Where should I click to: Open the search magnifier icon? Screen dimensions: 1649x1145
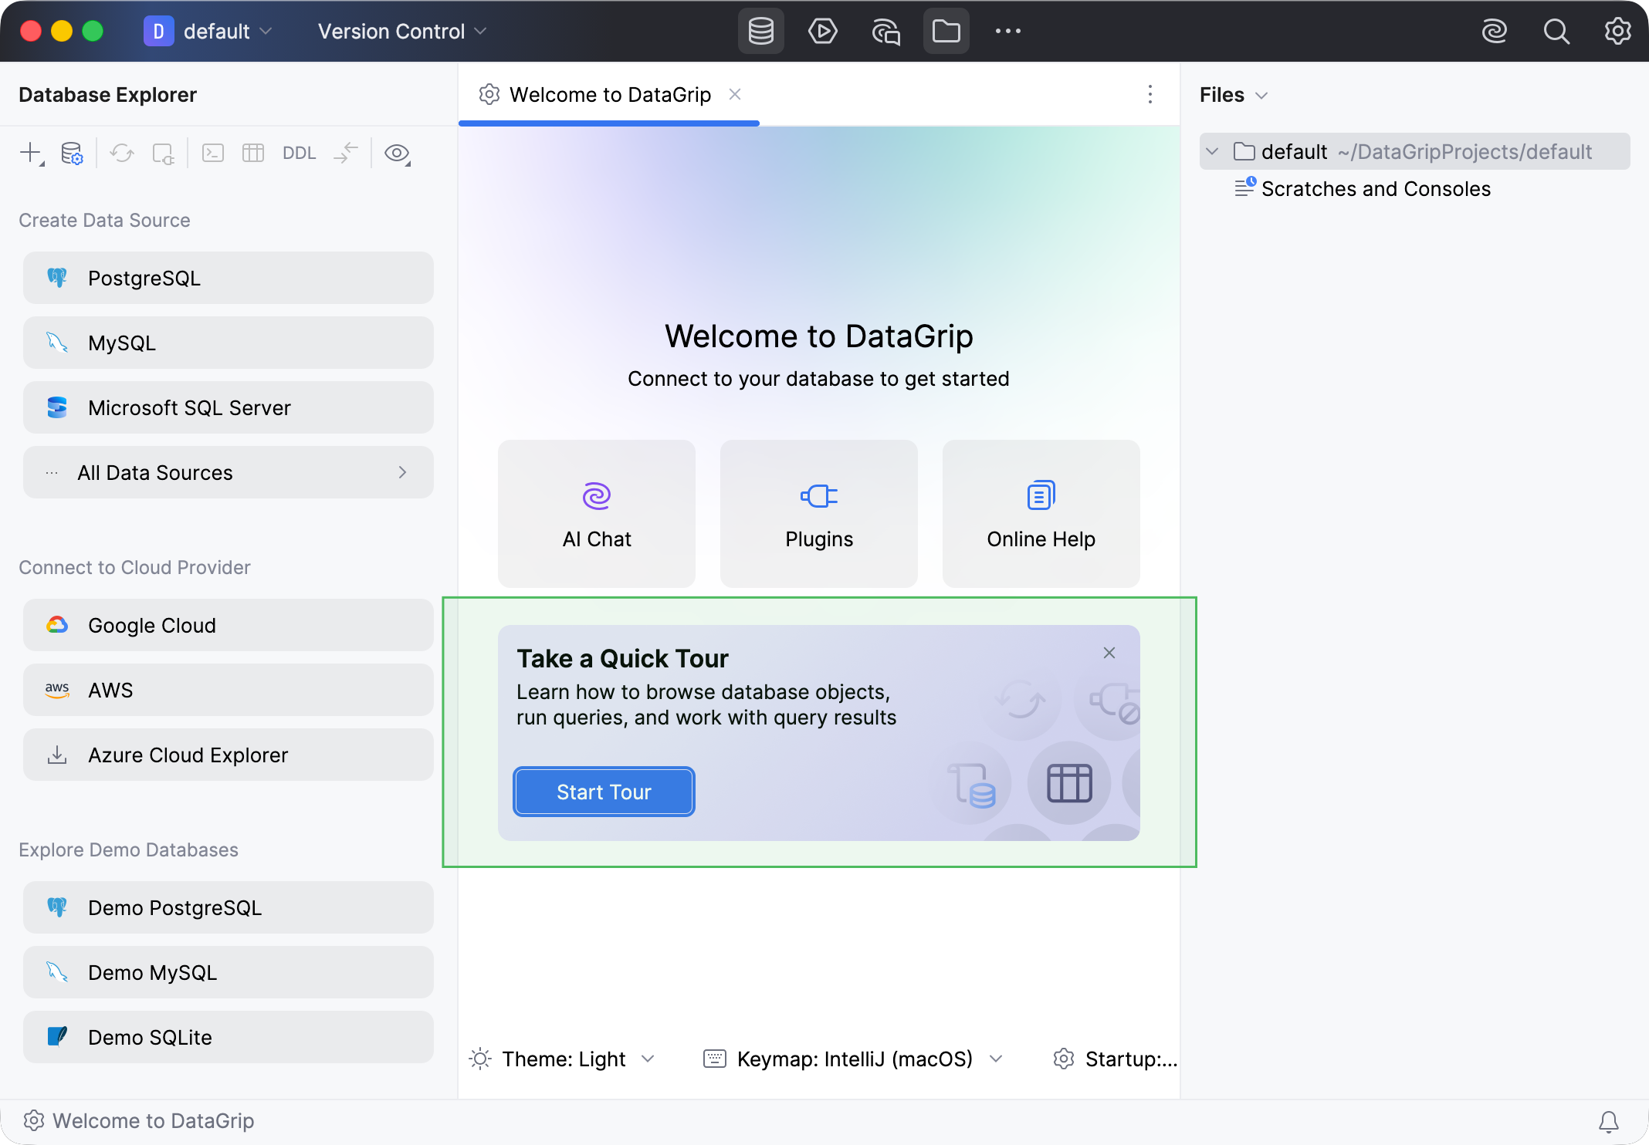tap(1556, 32)
